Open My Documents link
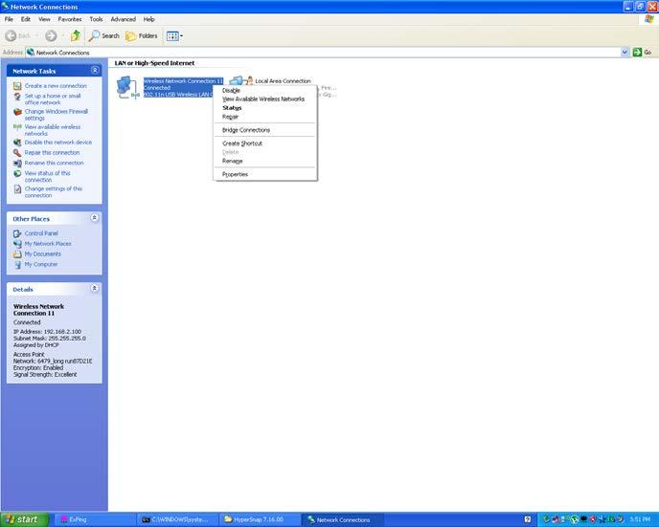 (42, 254)
